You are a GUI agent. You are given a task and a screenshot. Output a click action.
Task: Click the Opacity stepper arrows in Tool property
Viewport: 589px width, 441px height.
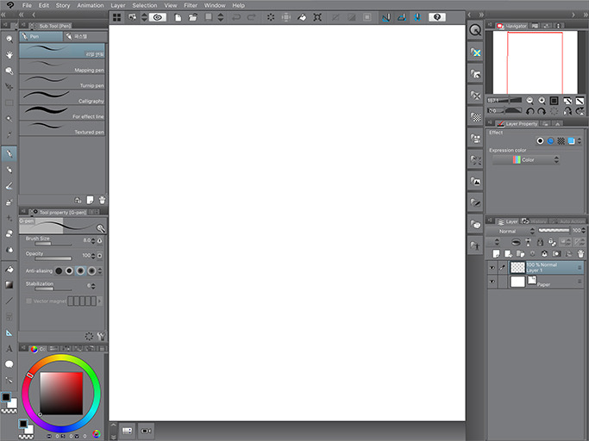(93, 256)
